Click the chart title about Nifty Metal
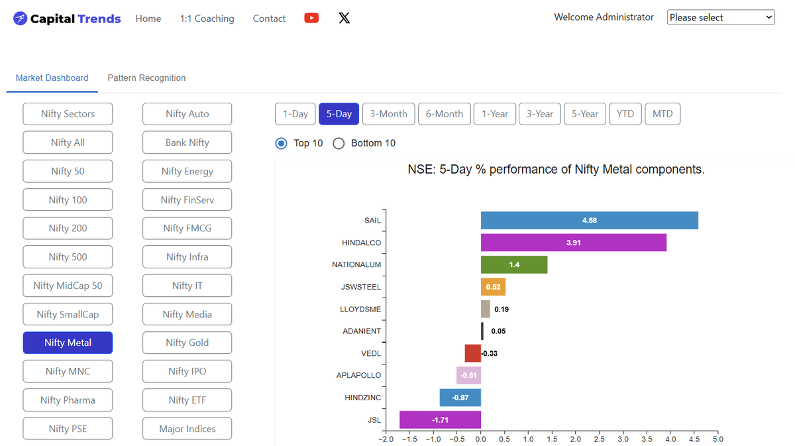Viewport: 795px width, 446px height. click(x=556, y=170)
